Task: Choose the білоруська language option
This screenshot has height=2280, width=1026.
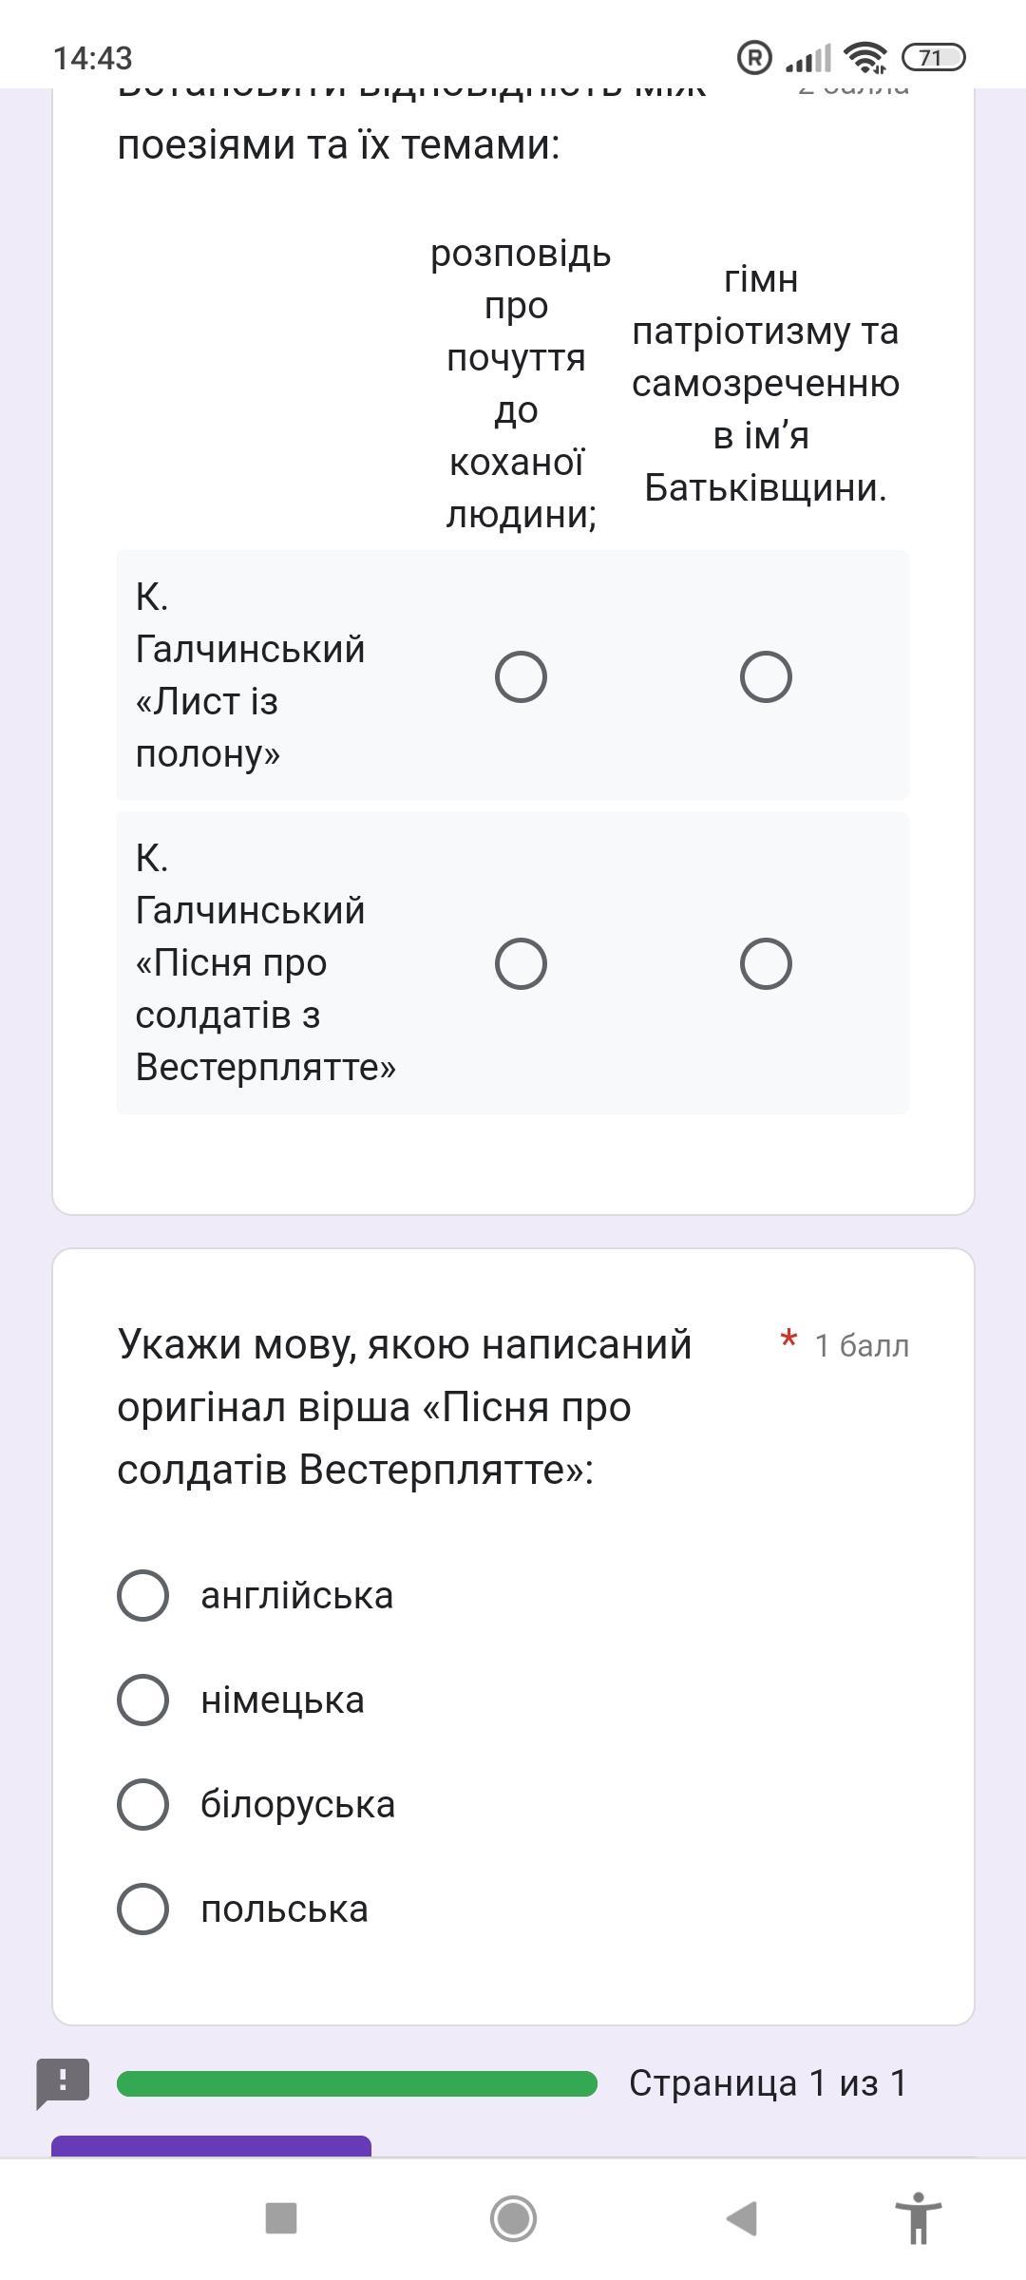Action: [x=142, y=1804]
